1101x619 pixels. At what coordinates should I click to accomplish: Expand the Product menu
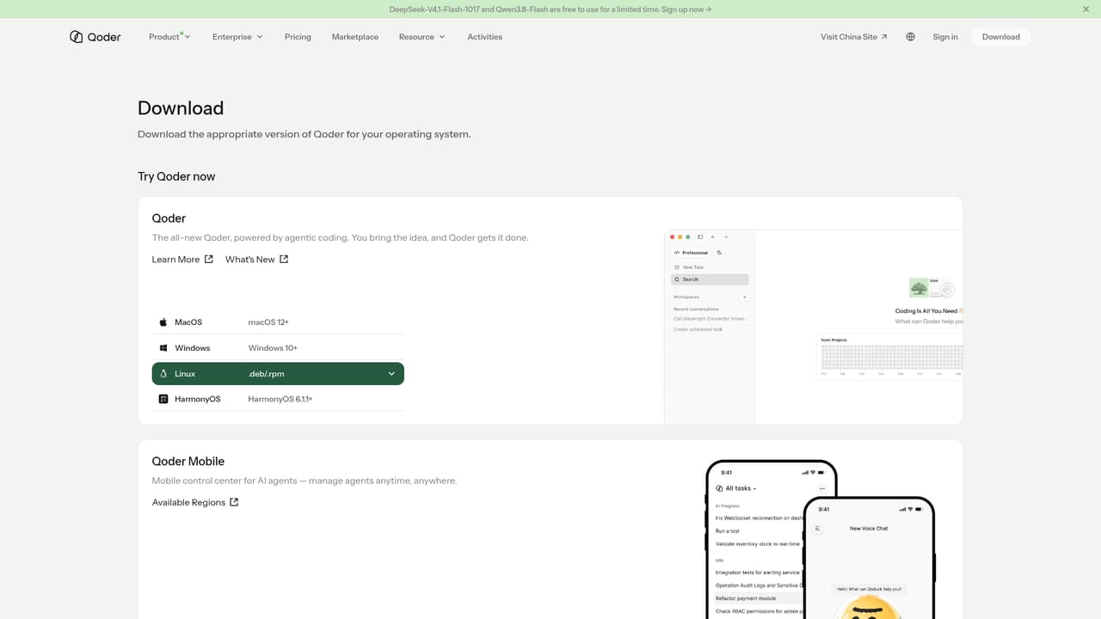click(x=169, y=37)
